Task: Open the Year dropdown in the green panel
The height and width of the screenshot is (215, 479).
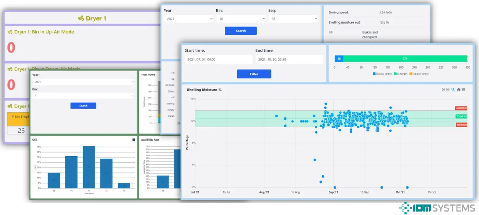Action: 83,82
